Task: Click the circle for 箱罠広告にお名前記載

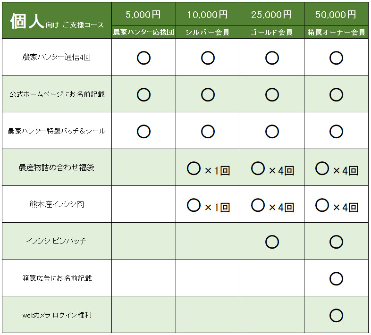Action: point(336,278)
